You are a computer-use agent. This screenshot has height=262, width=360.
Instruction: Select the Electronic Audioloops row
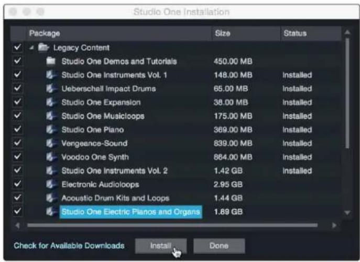pyautogui.click(x=177, y=184)
